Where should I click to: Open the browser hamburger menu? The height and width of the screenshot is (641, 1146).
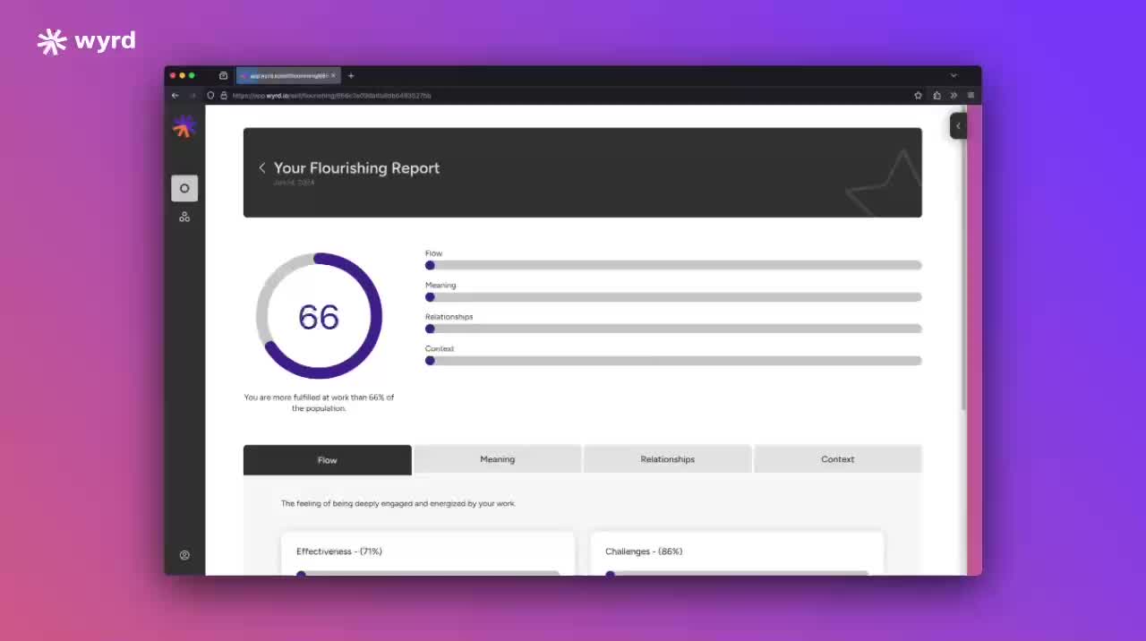coord(971,95)
